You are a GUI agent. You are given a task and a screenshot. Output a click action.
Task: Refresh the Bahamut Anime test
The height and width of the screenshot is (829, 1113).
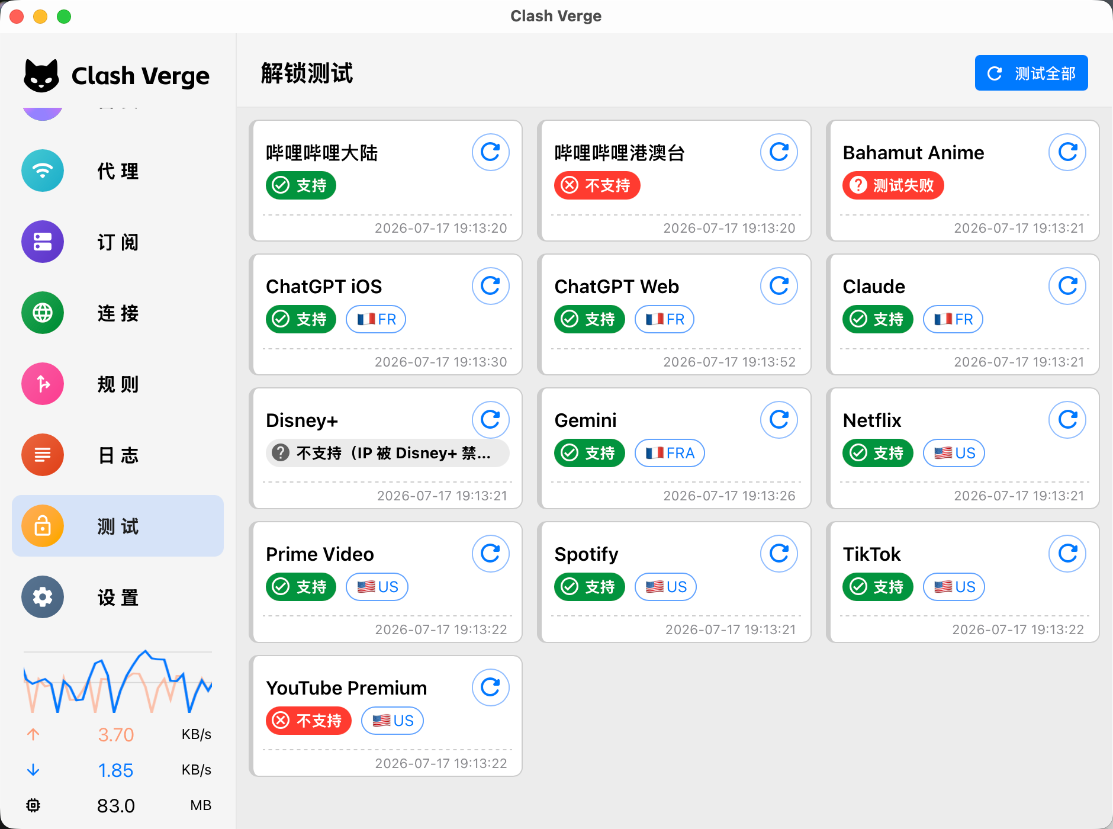(1067, 152)
